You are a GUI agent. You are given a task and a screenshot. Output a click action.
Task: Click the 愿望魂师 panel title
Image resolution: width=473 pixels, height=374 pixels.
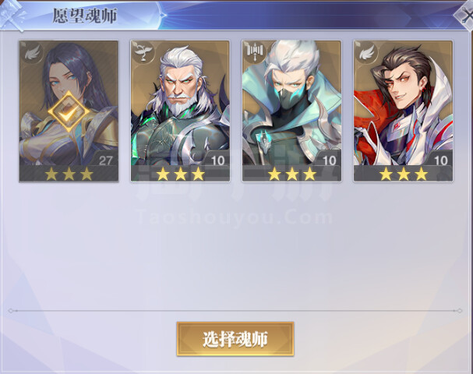pos(85,16)
